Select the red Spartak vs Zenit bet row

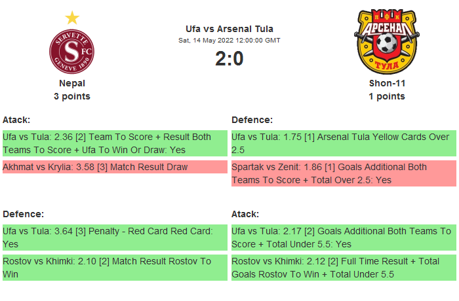coord(344,173)
